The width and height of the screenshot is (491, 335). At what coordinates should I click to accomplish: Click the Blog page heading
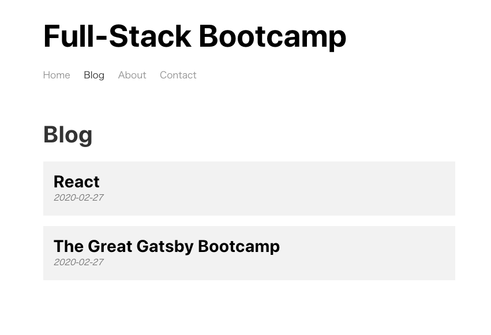click(x=68, y=134)
